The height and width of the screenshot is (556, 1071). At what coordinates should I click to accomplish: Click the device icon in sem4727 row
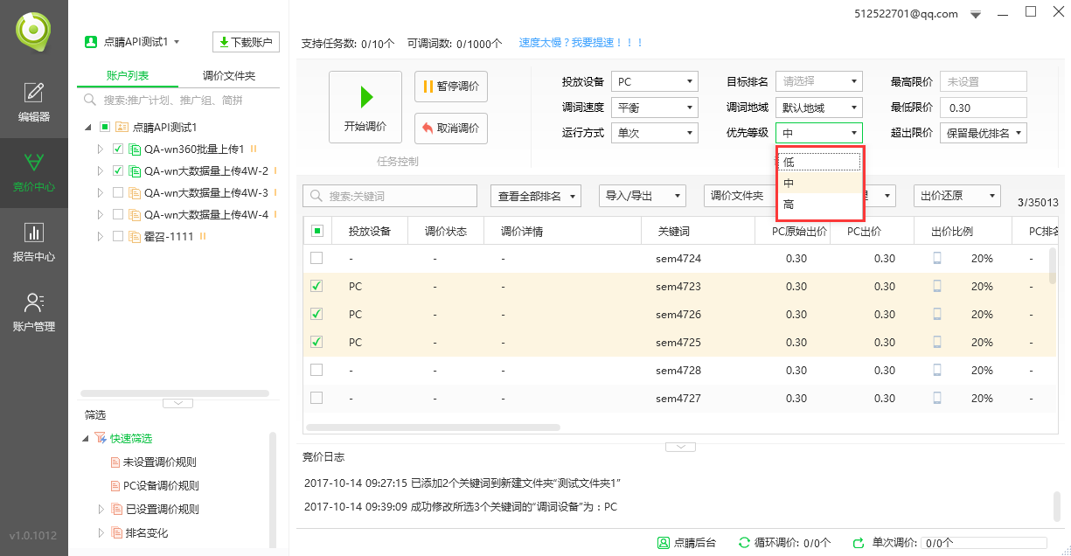[x=937, y=399]
